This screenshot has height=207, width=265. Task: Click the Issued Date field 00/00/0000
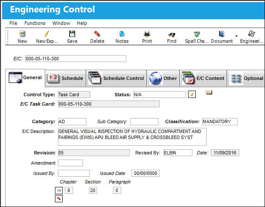coord(146,173)
